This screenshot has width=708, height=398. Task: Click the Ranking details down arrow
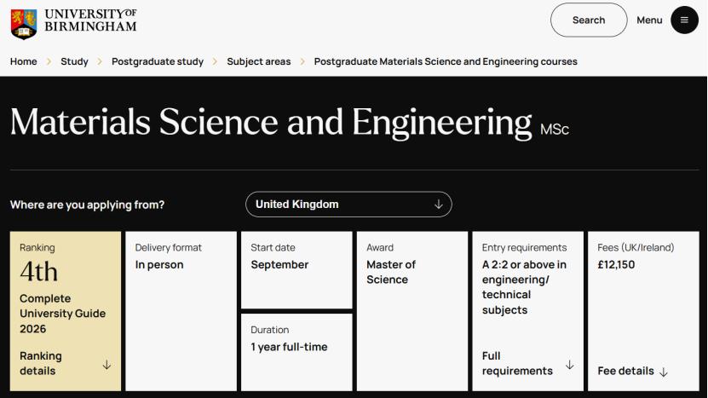click(106, 365)
